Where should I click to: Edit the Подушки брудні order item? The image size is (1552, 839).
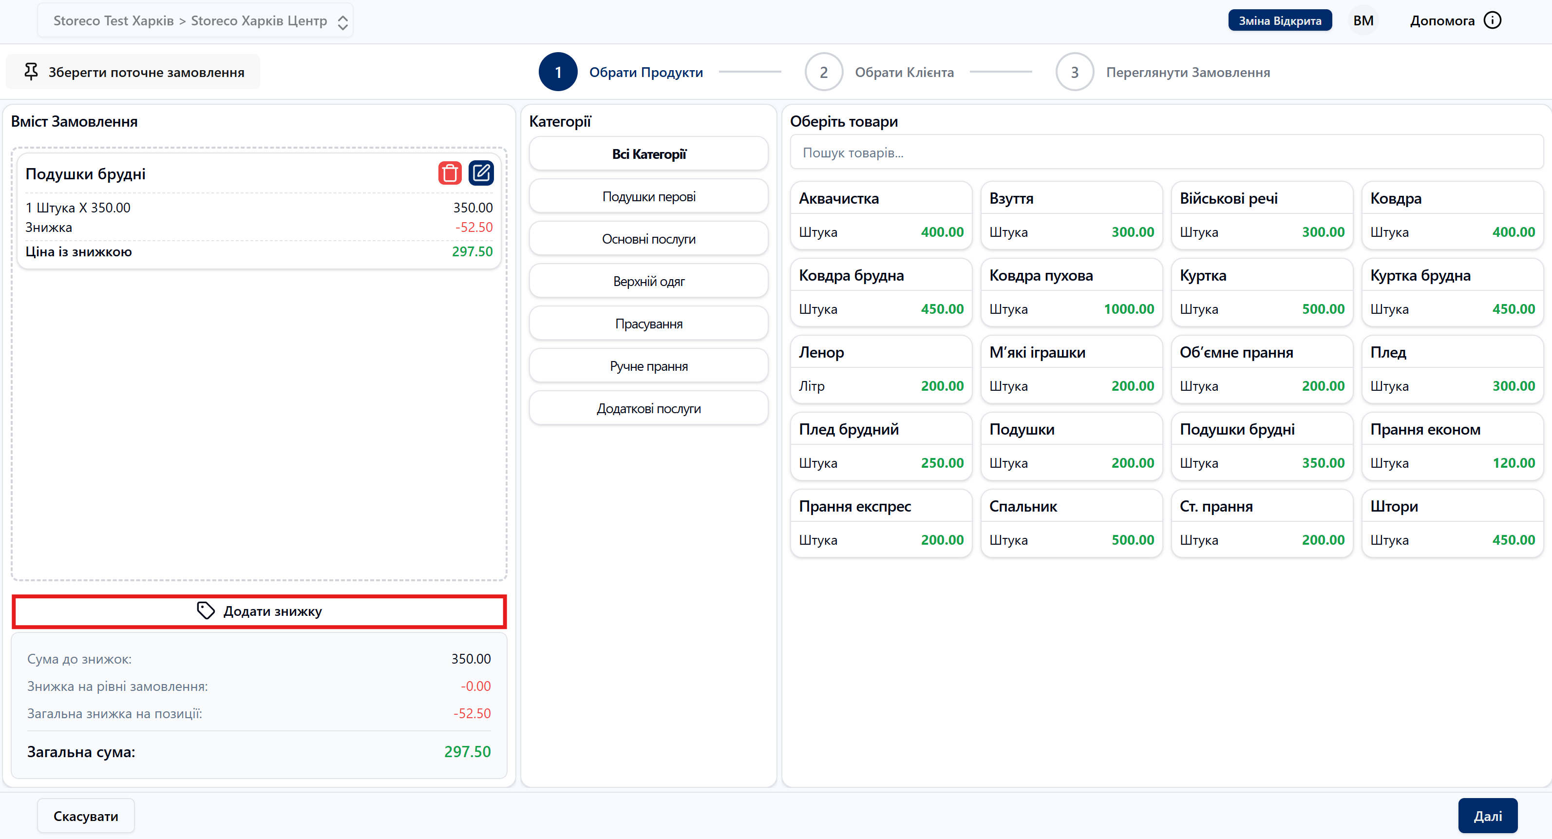(x=481, y=173)
